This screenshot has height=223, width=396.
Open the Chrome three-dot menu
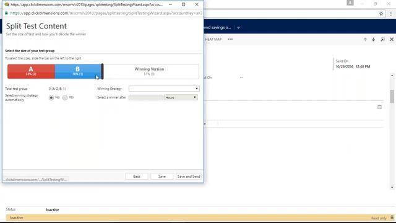[390, 14]
